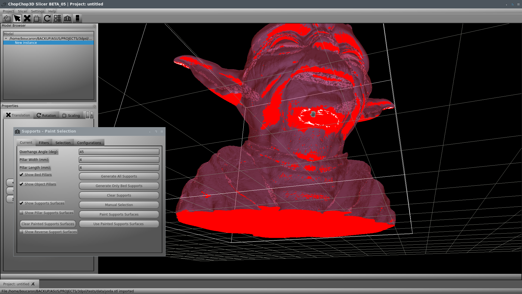
Task: Activate the rotate tool in toolbar
Action: (47, 18)
